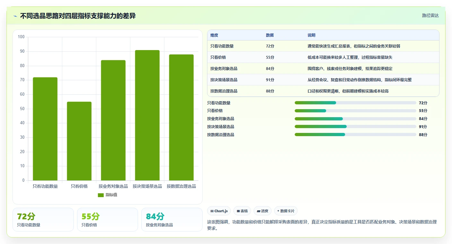
Task: Click the 91分 cell in the table
Action: pyautogui.click(x=270, y=80)
